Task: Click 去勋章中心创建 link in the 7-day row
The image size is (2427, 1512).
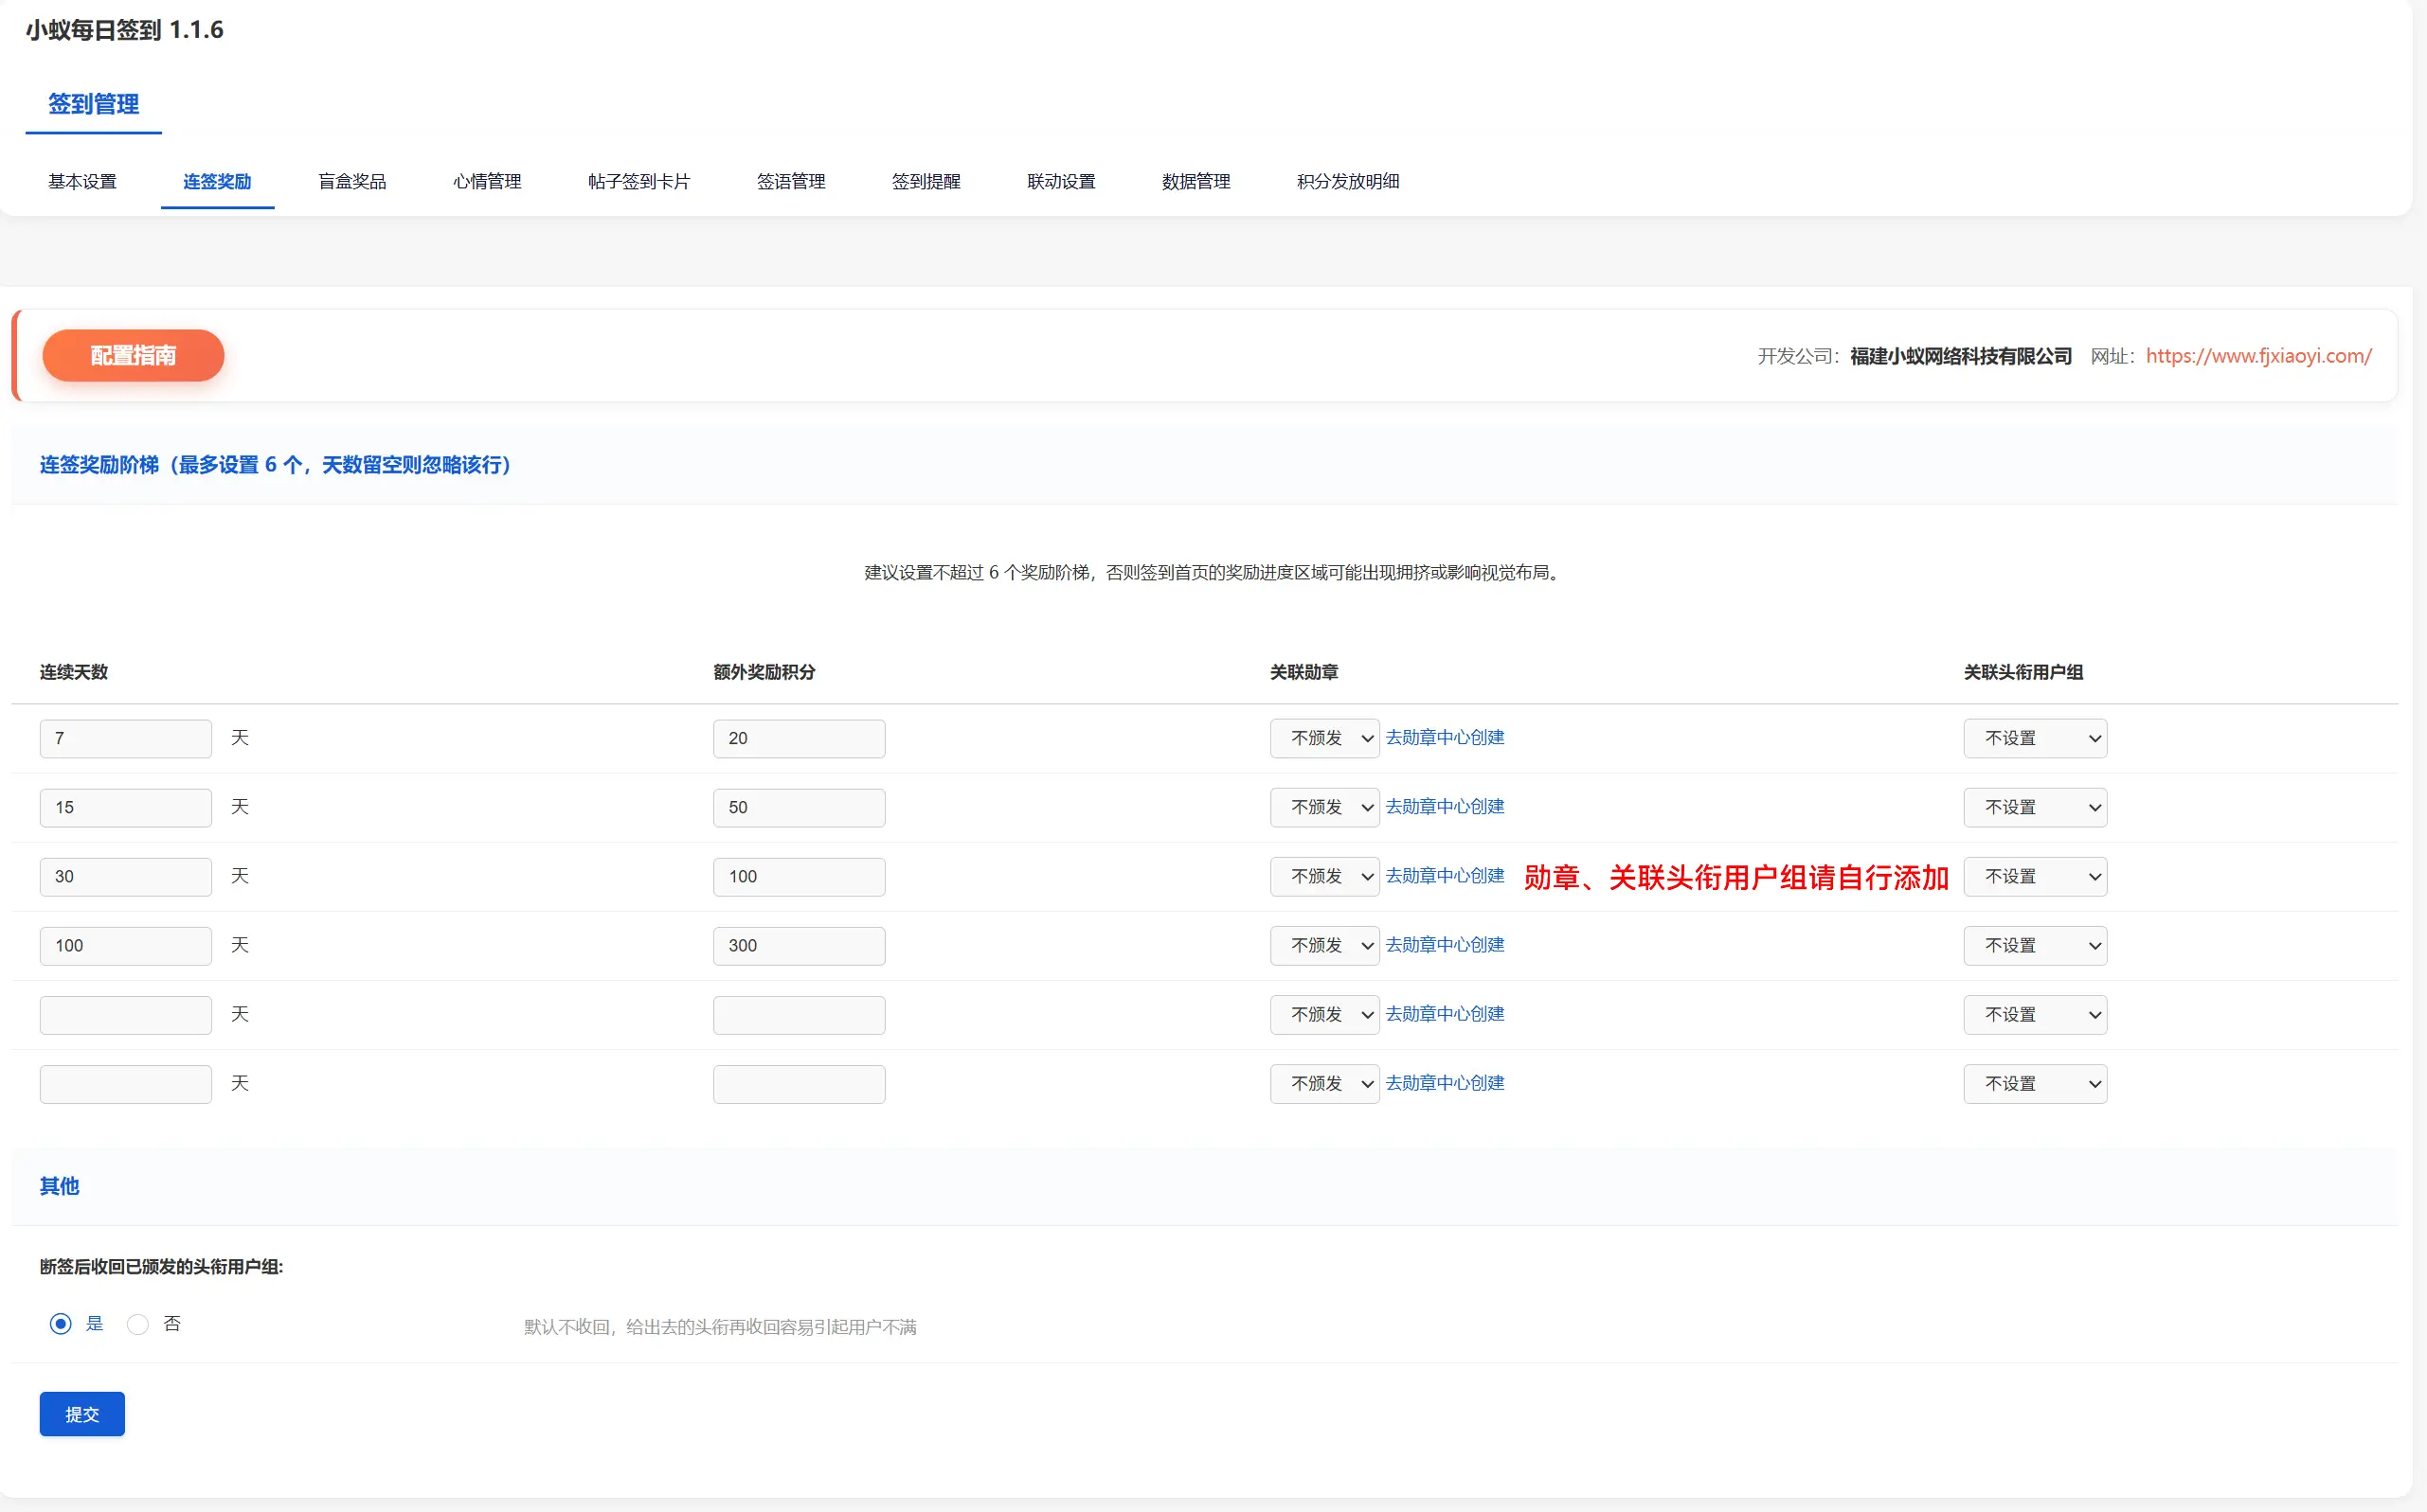Action: pos(1445,737)
